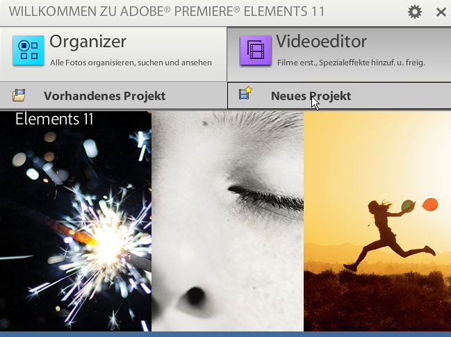Close the welcome screen with the X
The height and width of the screenshot is (337, 451).
tap(441, 12)
